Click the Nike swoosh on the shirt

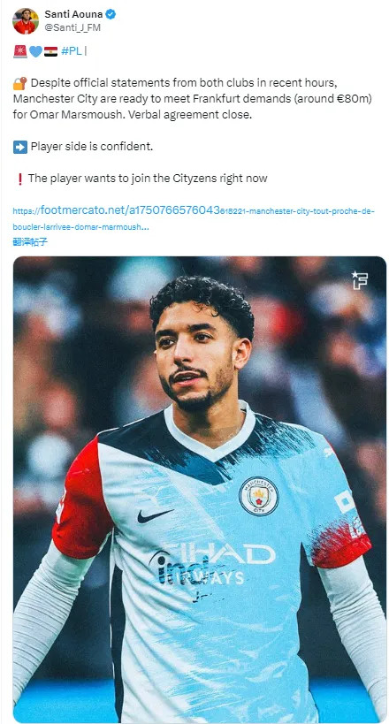pyautogui.click(x=155, y=515)
